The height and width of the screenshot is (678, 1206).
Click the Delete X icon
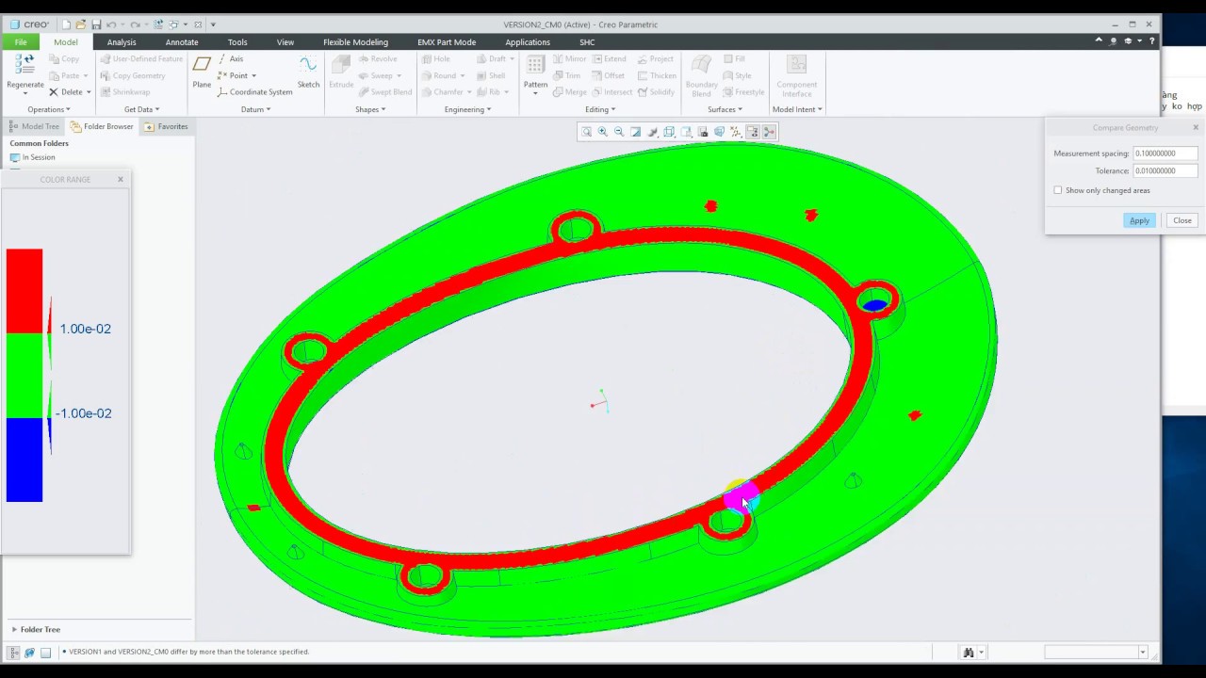(x=54, y=92)
